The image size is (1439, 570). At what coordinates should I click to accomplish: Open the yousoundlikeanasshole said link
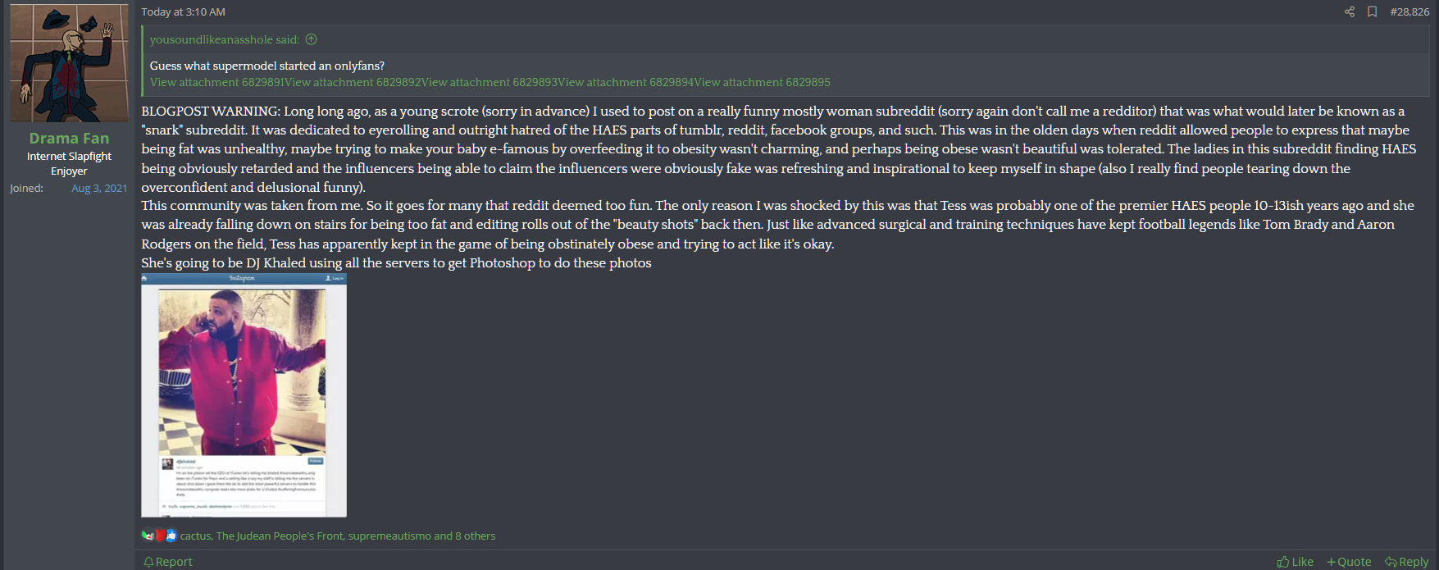[225, 39]
